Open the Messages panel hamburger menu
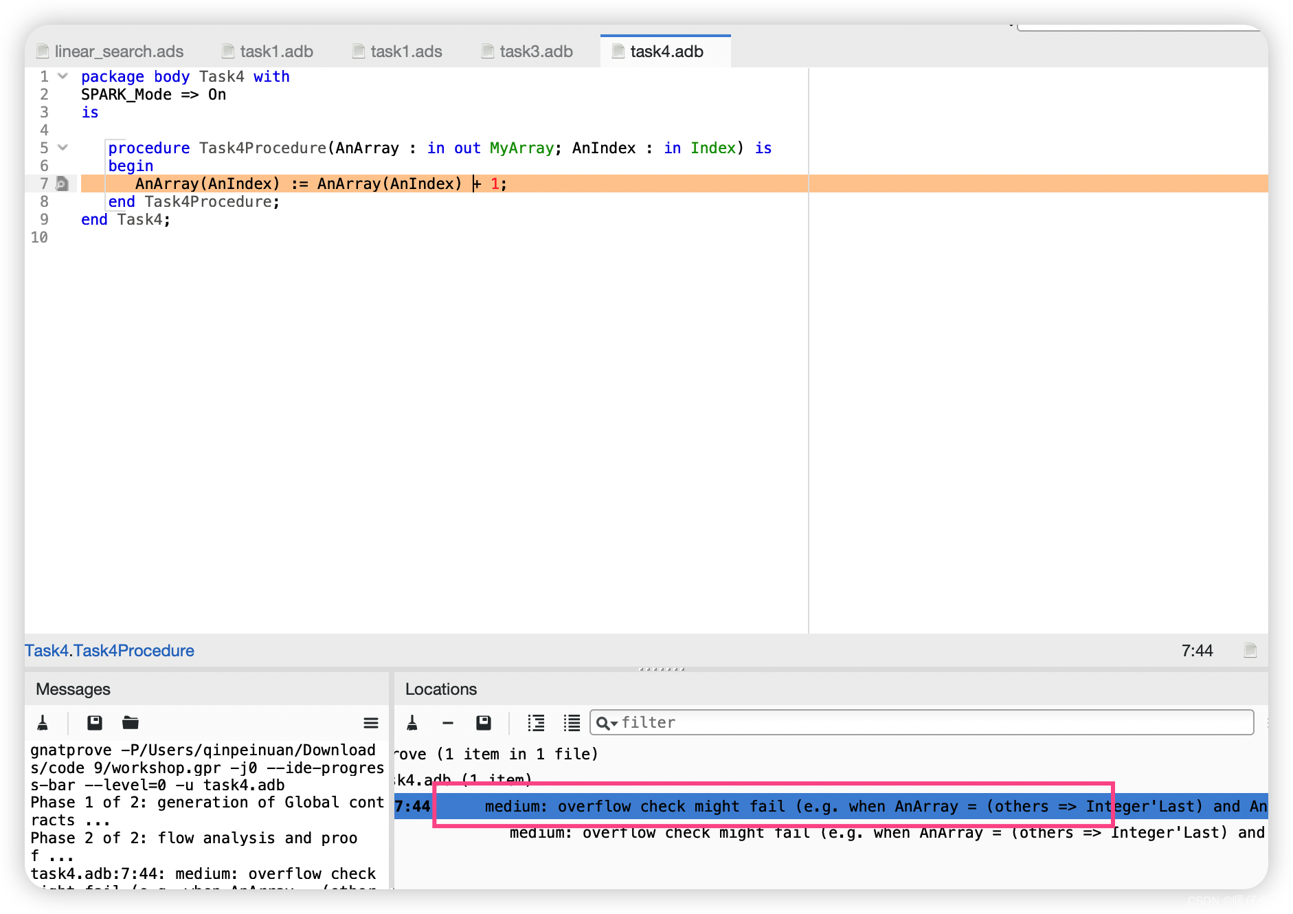Image resolution: width=1293 pixels, height=914 pixels. pyautogui.click(x=371, y=722)
